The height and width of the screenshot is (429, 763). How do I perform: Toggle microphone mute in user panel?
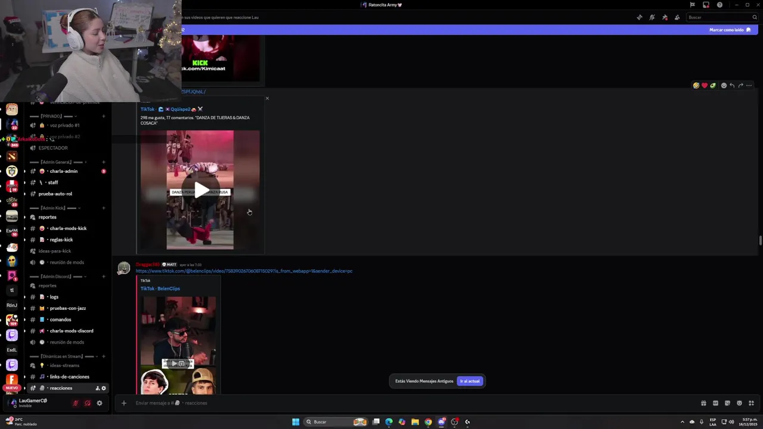click(x=75, y=403)
